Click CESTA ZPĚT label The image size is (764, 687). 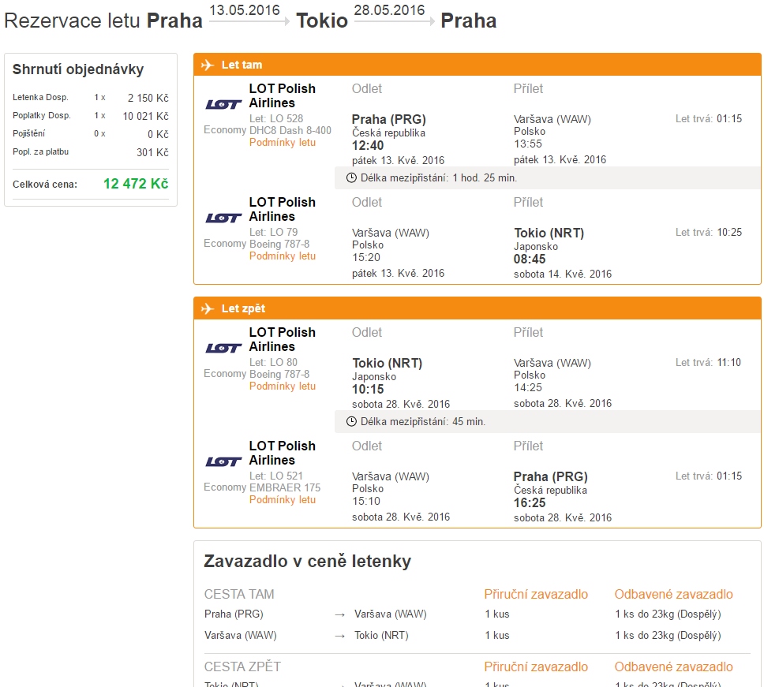tap(242, 667)
